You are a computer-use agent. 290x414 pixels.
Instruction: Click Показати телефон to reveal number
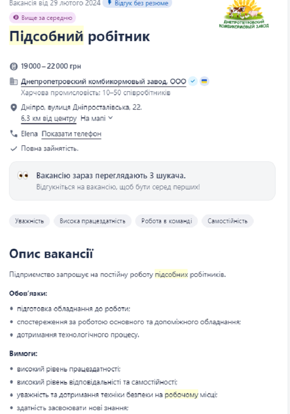71,134
